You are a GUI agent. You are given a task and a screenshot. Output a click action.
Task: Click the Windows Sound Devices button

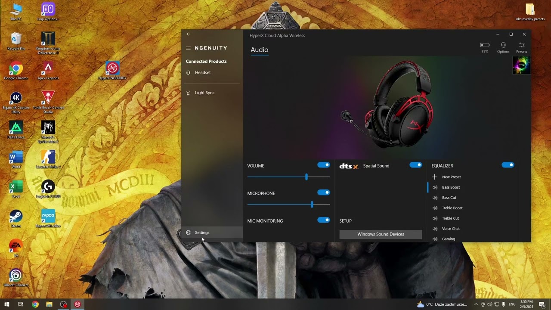(381, 234)
